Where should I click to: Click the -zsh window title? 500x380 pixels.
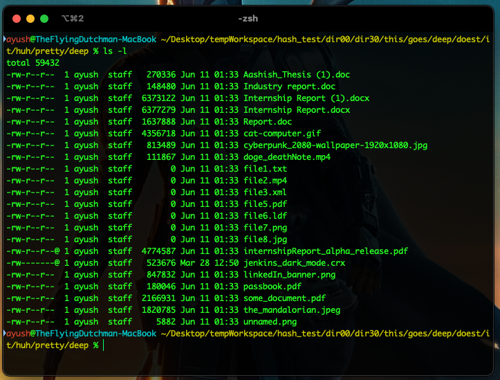[x=249, y=18]
